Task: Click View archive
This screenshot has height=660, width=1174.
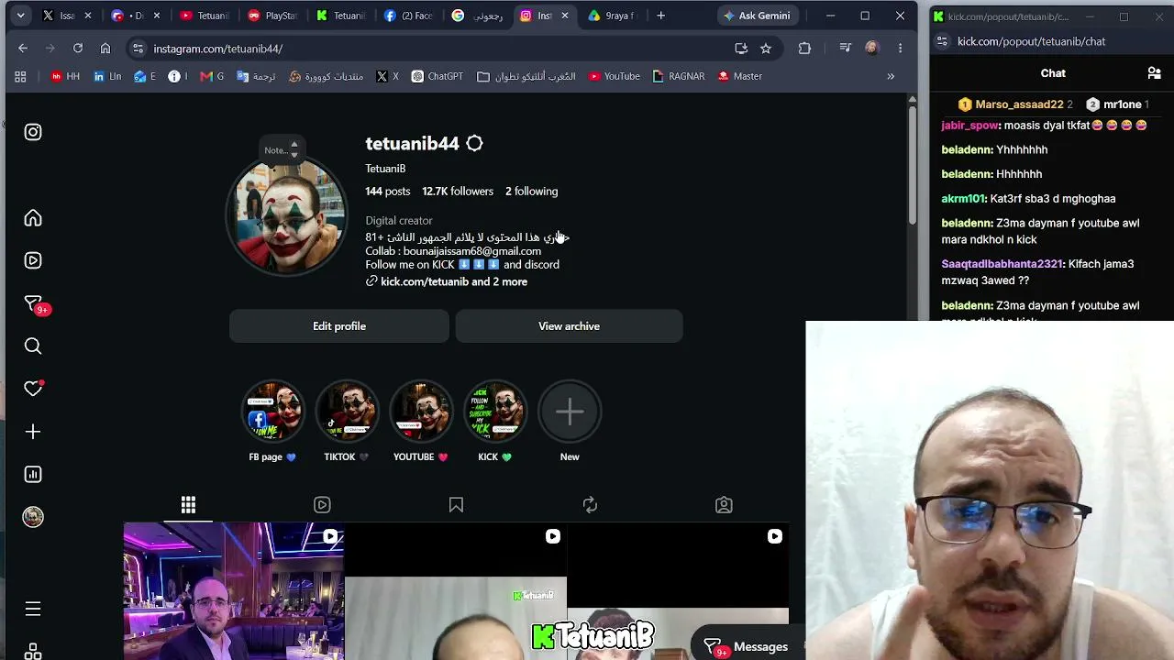Action: pyautogui.click(x=569, y=326)
